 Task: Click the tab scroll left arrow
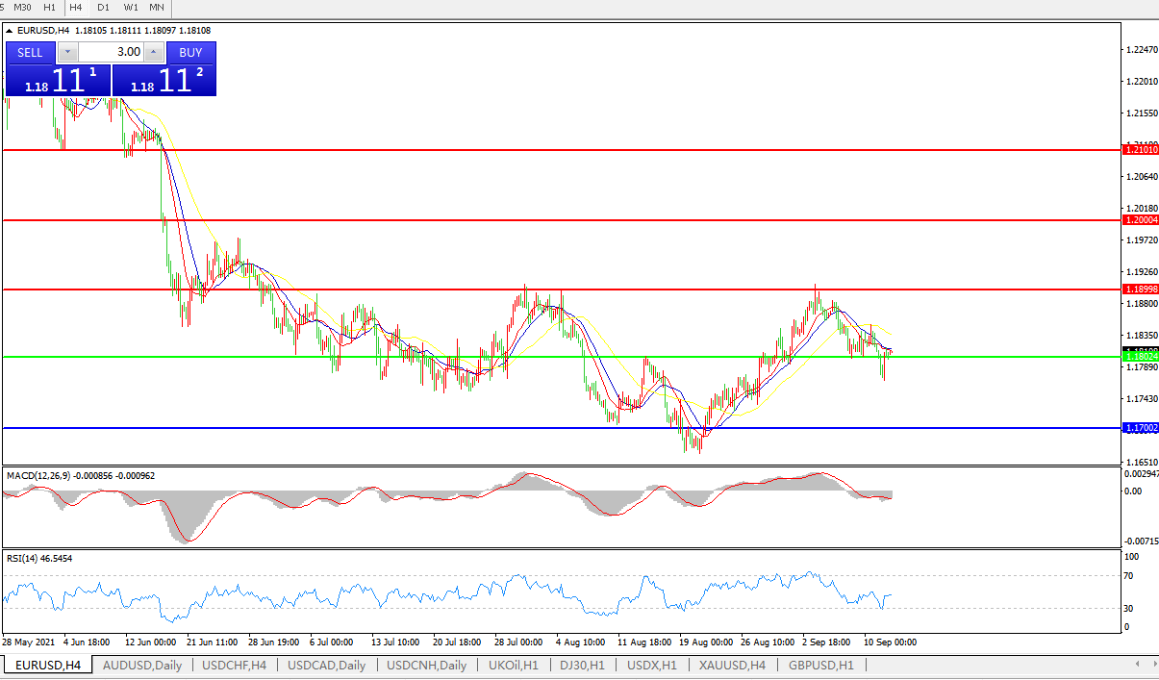(x=1139, y=664)
